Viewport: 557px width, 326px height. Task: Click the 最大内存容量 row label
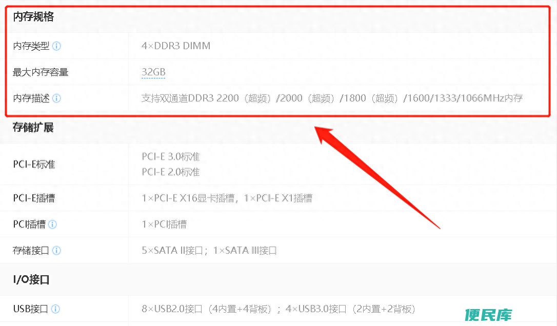click(41, 72)
